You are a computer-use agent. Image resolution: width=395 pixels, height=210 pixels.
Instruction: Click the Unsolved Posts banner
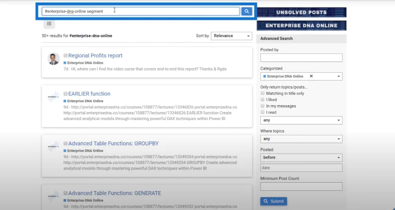tap(302, 12)
